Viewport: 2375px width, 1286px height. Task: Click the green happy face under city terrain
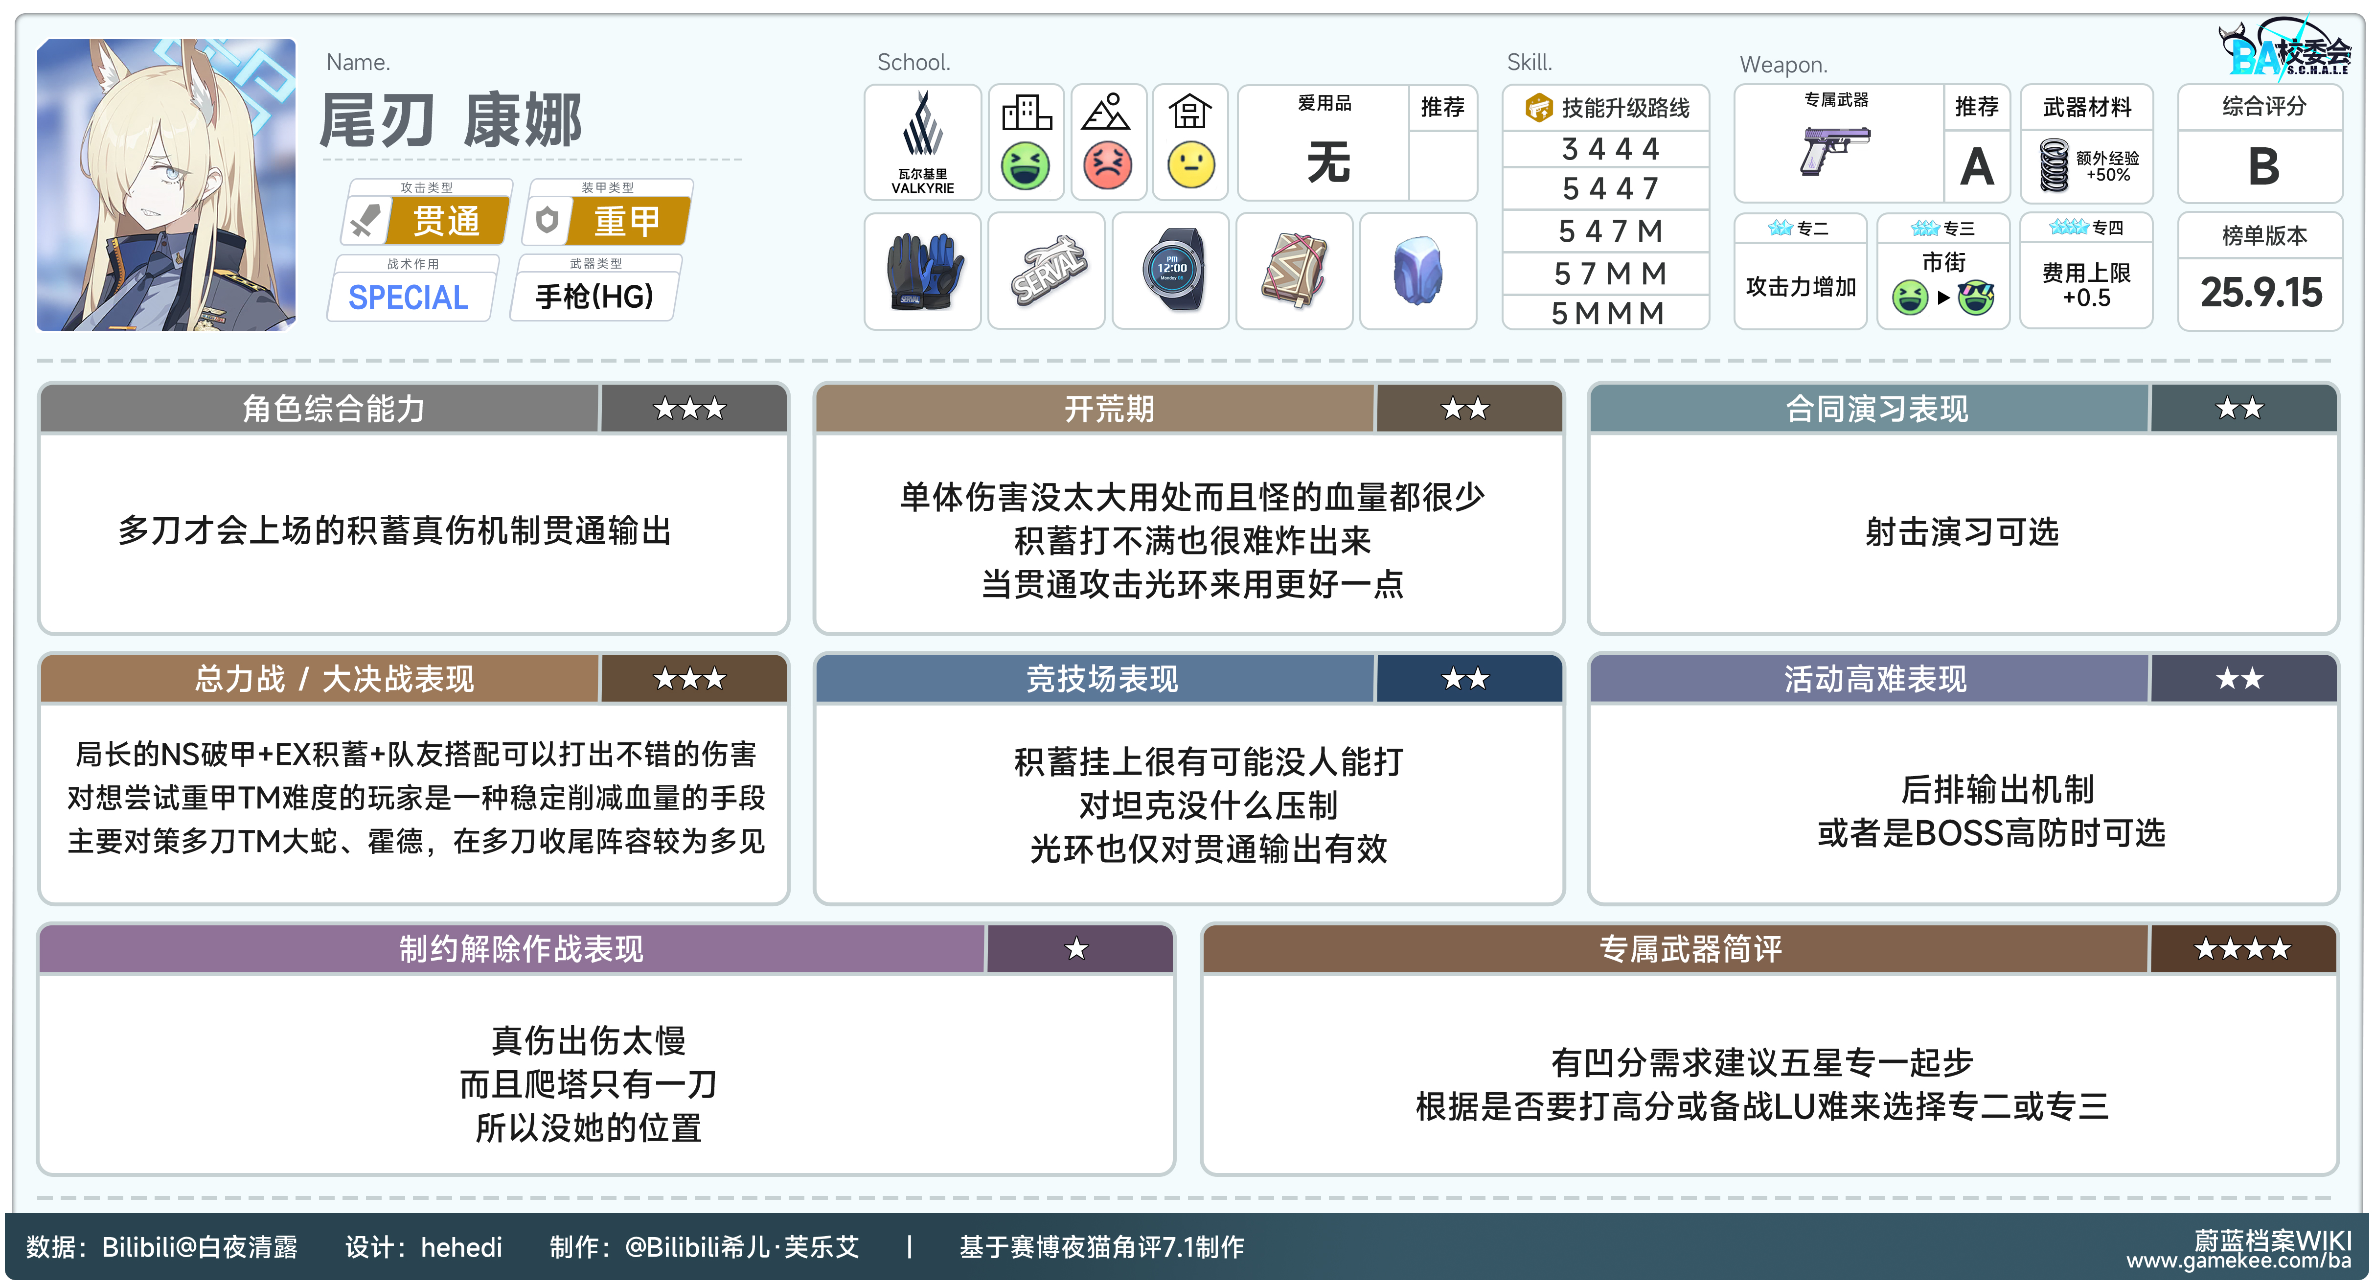pos(1025,166)
